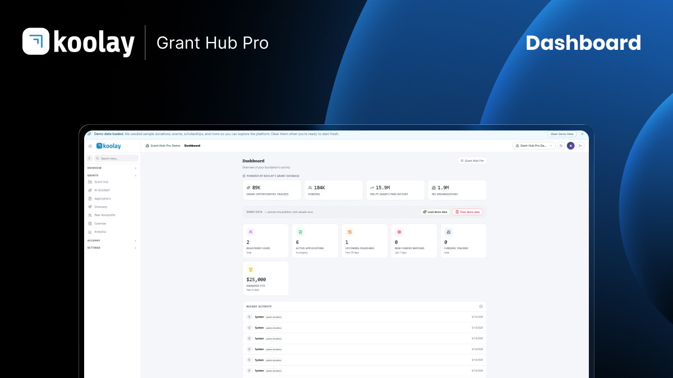Click trend arrow icon on 15.9M card
This screenshot has height=378, width=673.
[372, 188]
